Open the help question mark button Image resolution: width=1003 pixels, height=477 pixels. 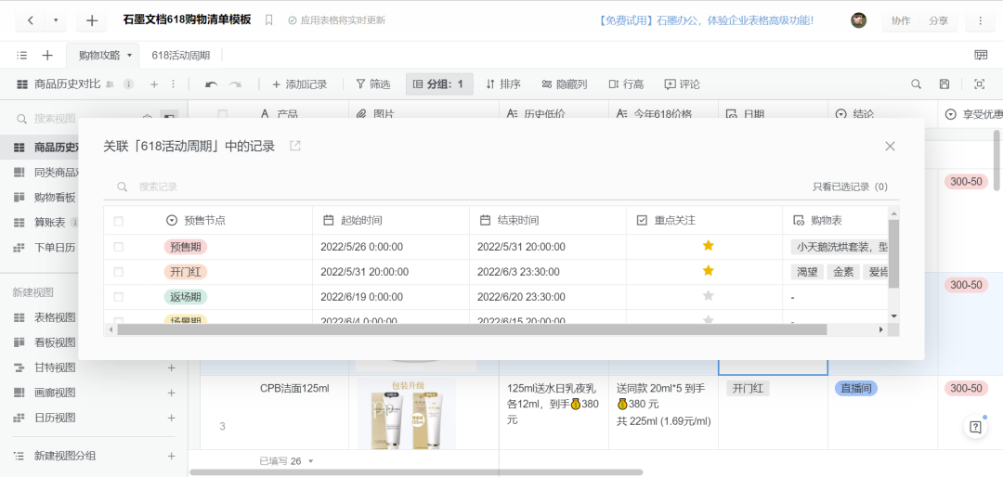pos(975,427)
